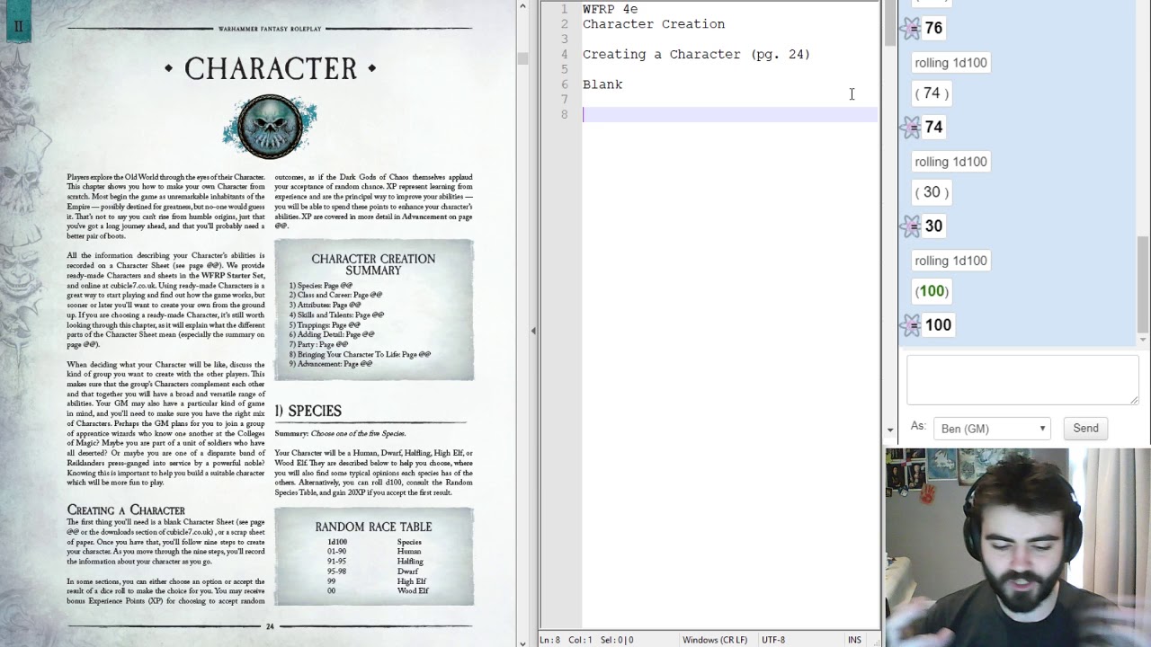The image size is (1151, 647).
Task: Click the 'Col : 1' status bar entry
Action: click(x=580, y=640)
